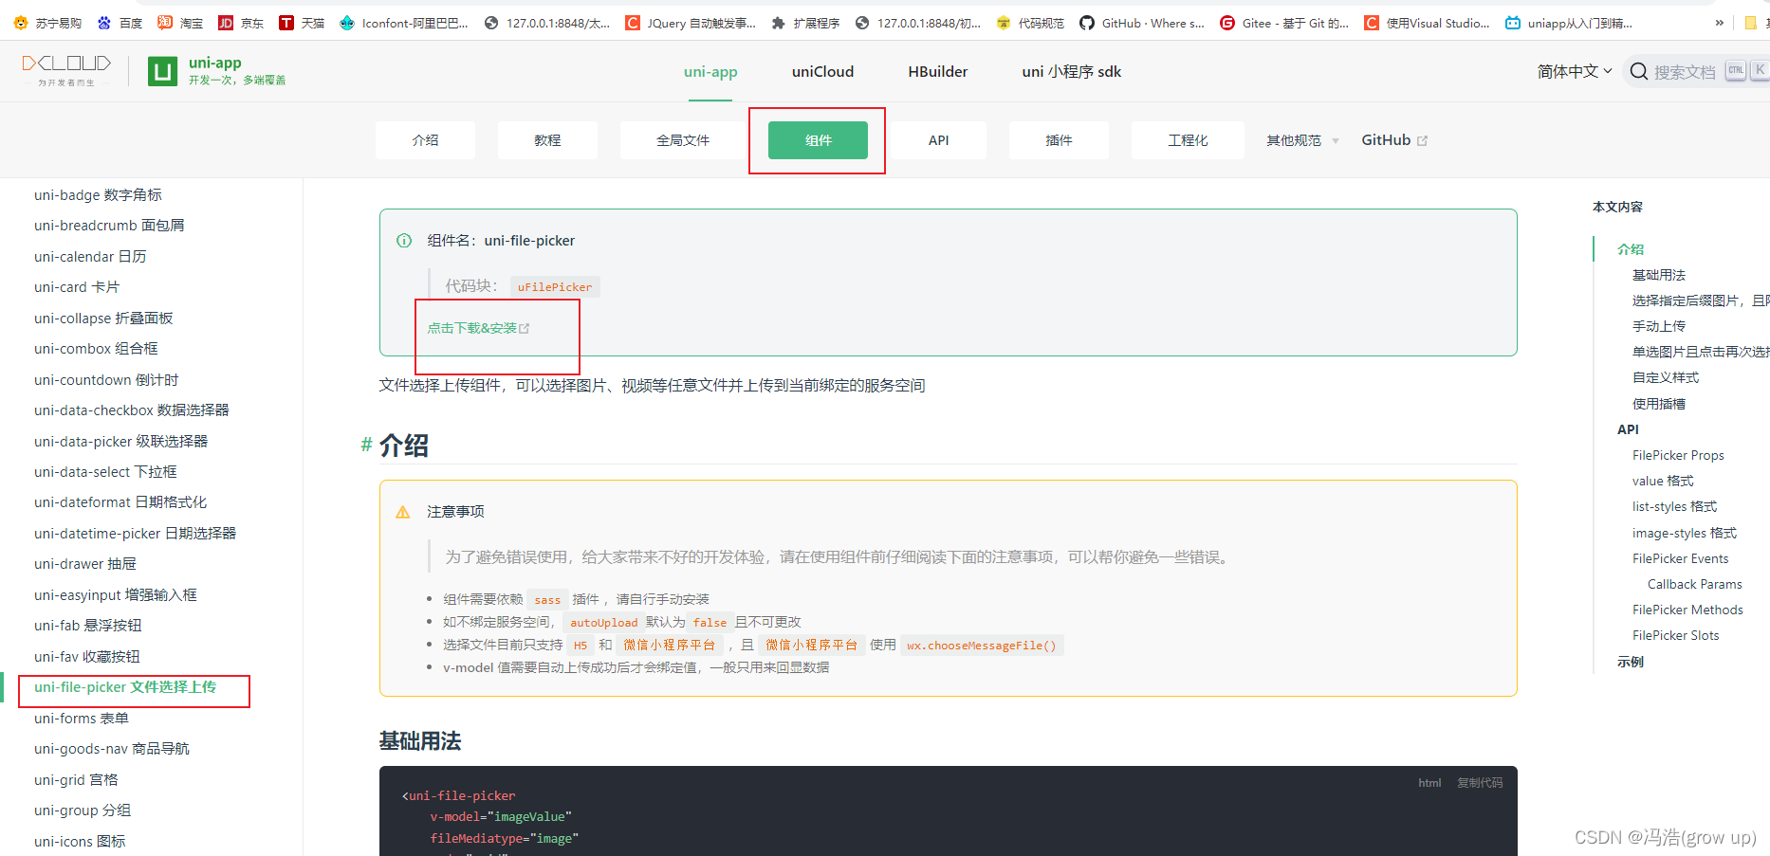The height and width of the screenshot is (856, 1770).
Task: Jump to 手动上传 in page outline
Action: click(1658, 326)
